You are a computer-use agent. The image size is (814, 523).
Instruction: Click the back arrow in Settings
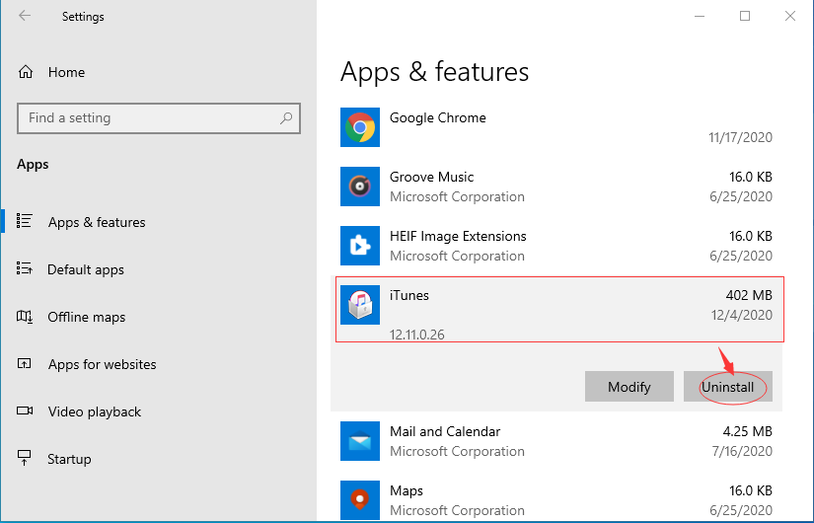click(25, 16)
